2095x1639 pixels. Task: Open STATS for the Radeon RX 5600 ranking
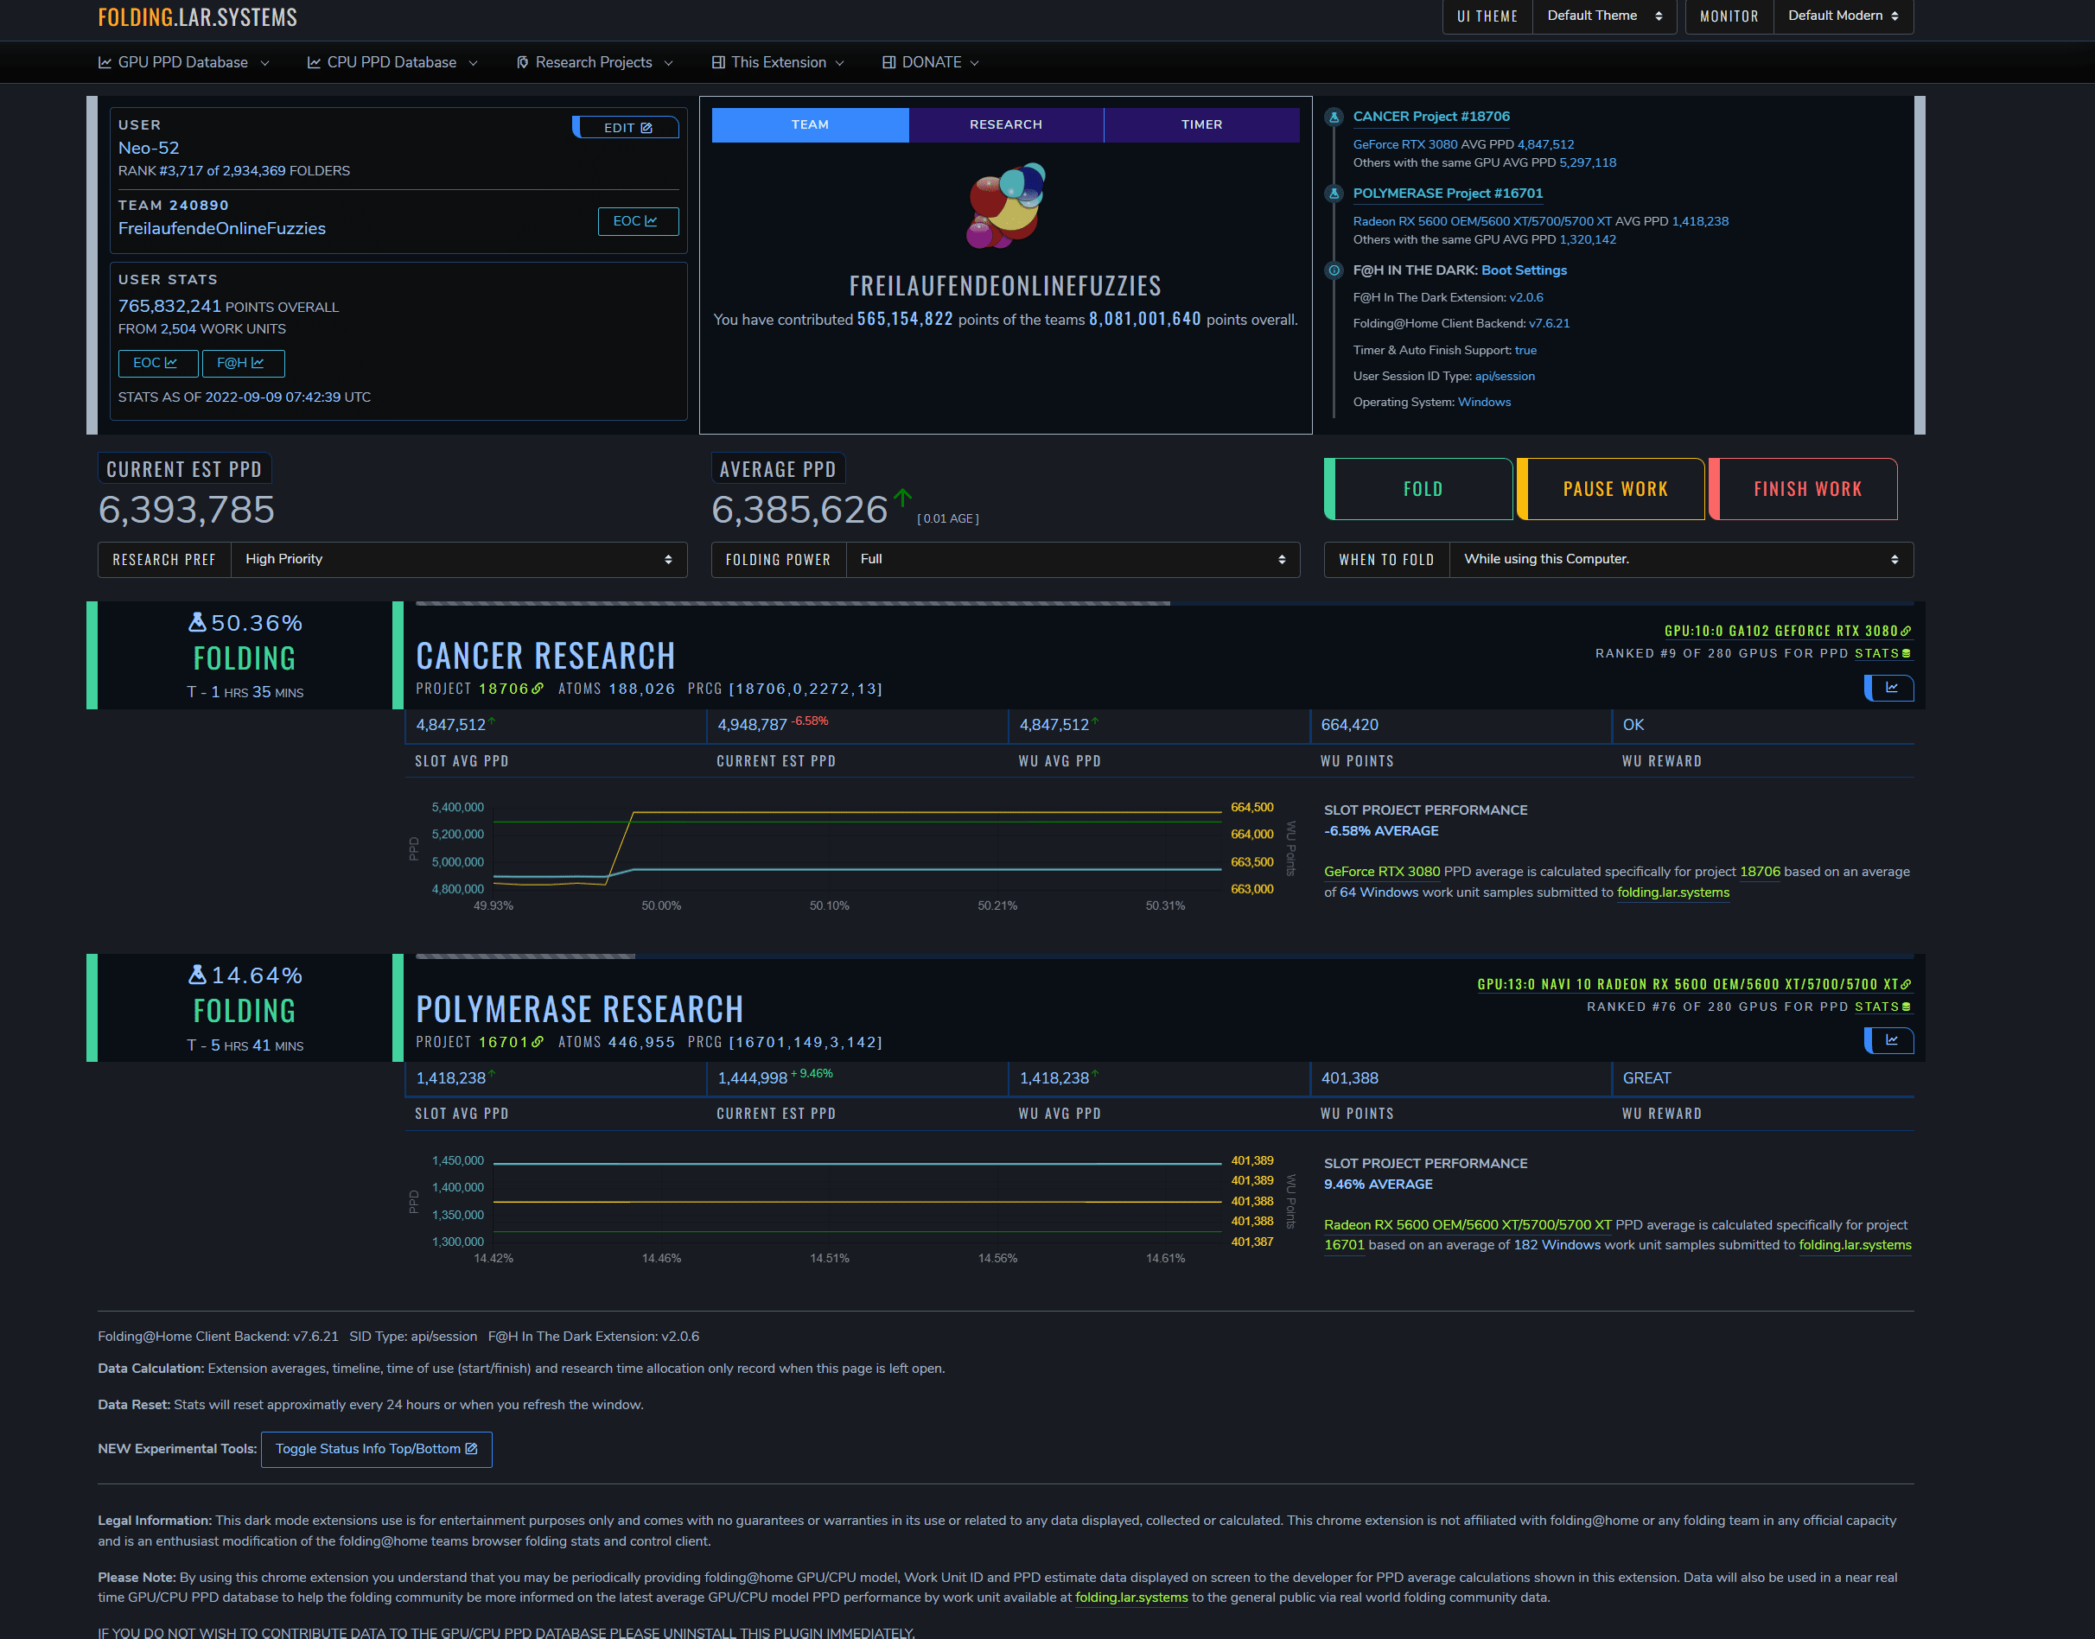coord(1882,1007)
